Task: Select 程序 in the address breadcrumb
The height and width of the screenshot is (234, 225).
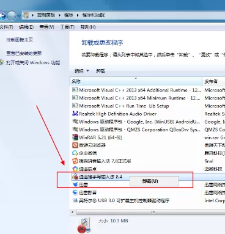Action: coord(68,15)
